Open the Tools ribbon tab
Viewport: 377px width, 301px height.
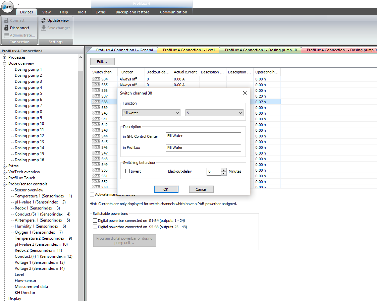click(82, 12)
